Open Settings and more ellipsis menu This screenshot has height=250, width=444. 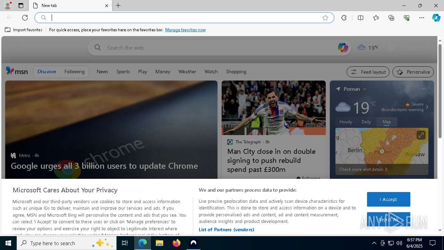(422, 18)
